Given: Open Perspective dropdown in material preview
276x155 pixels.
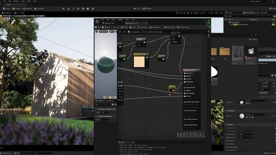Looking at the screenshot, I should tap(103, 31).
